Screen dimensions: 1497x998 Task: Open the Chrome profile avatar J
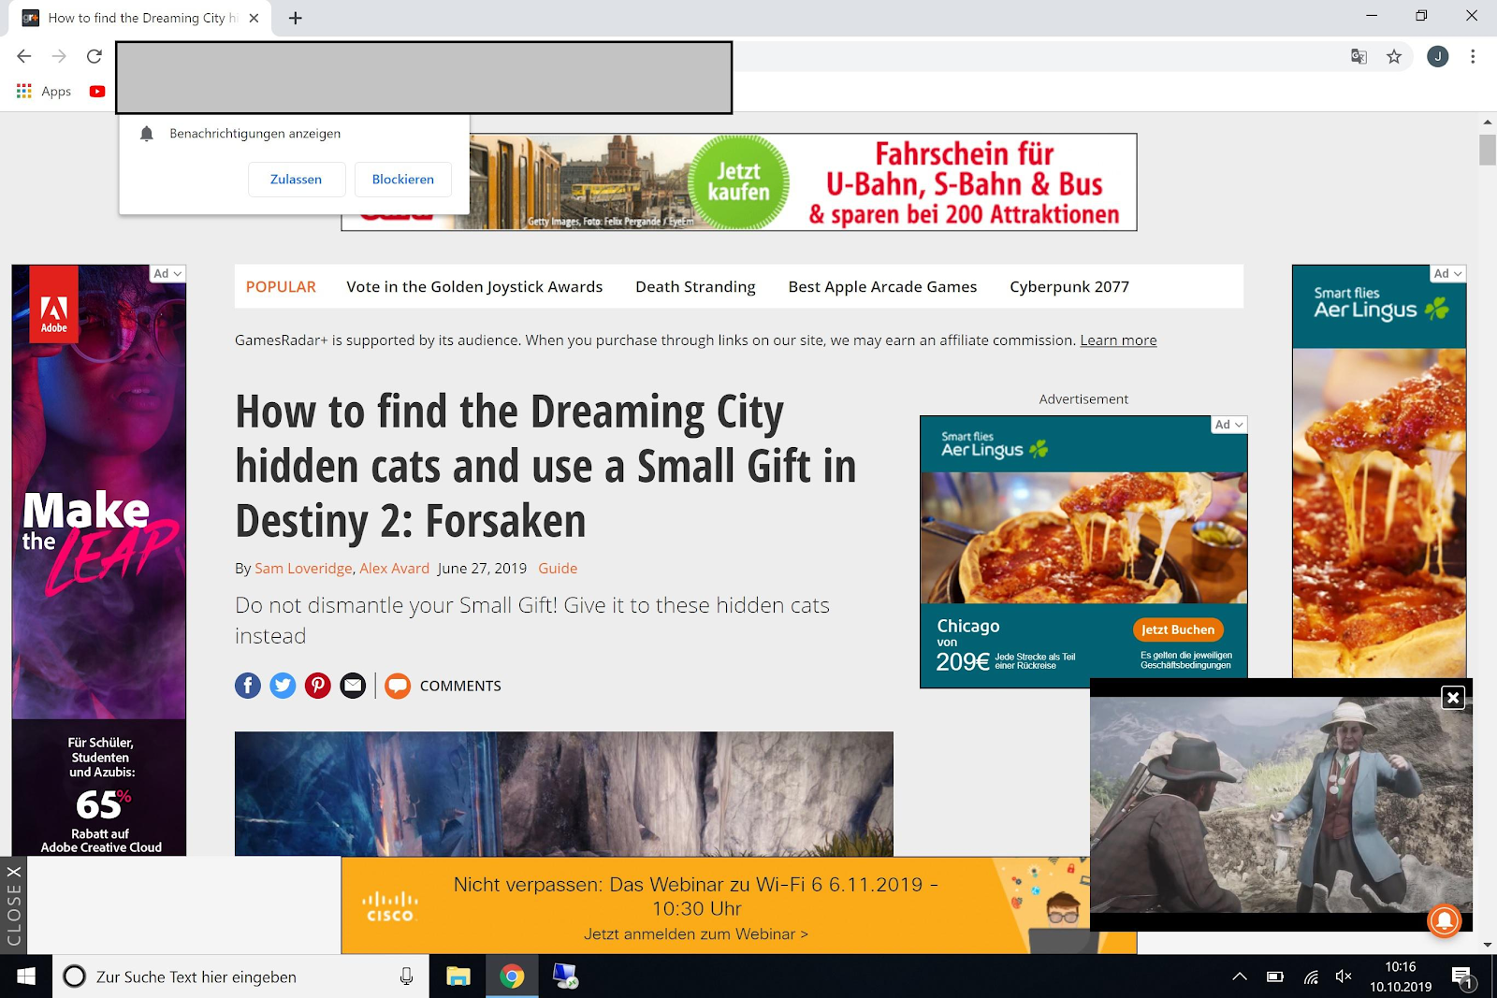[1438, 56]
